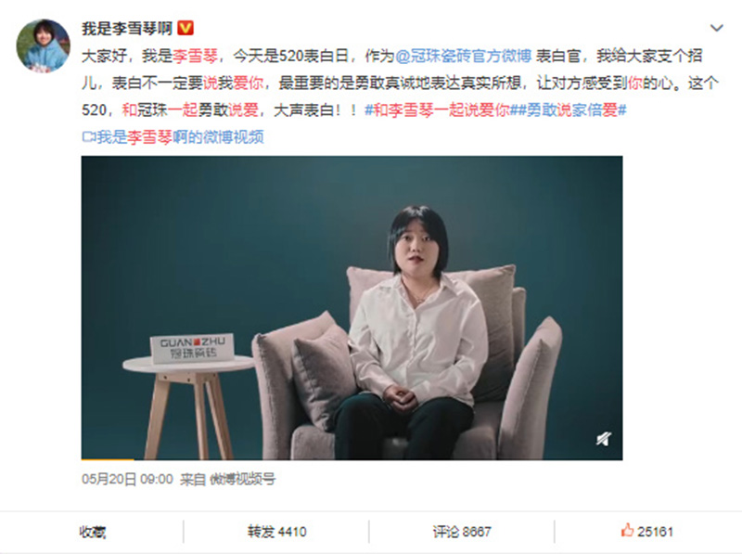Unmute video with the speaker icon
The height and width of the screenshot is (554, 742).
coord(604,439)
